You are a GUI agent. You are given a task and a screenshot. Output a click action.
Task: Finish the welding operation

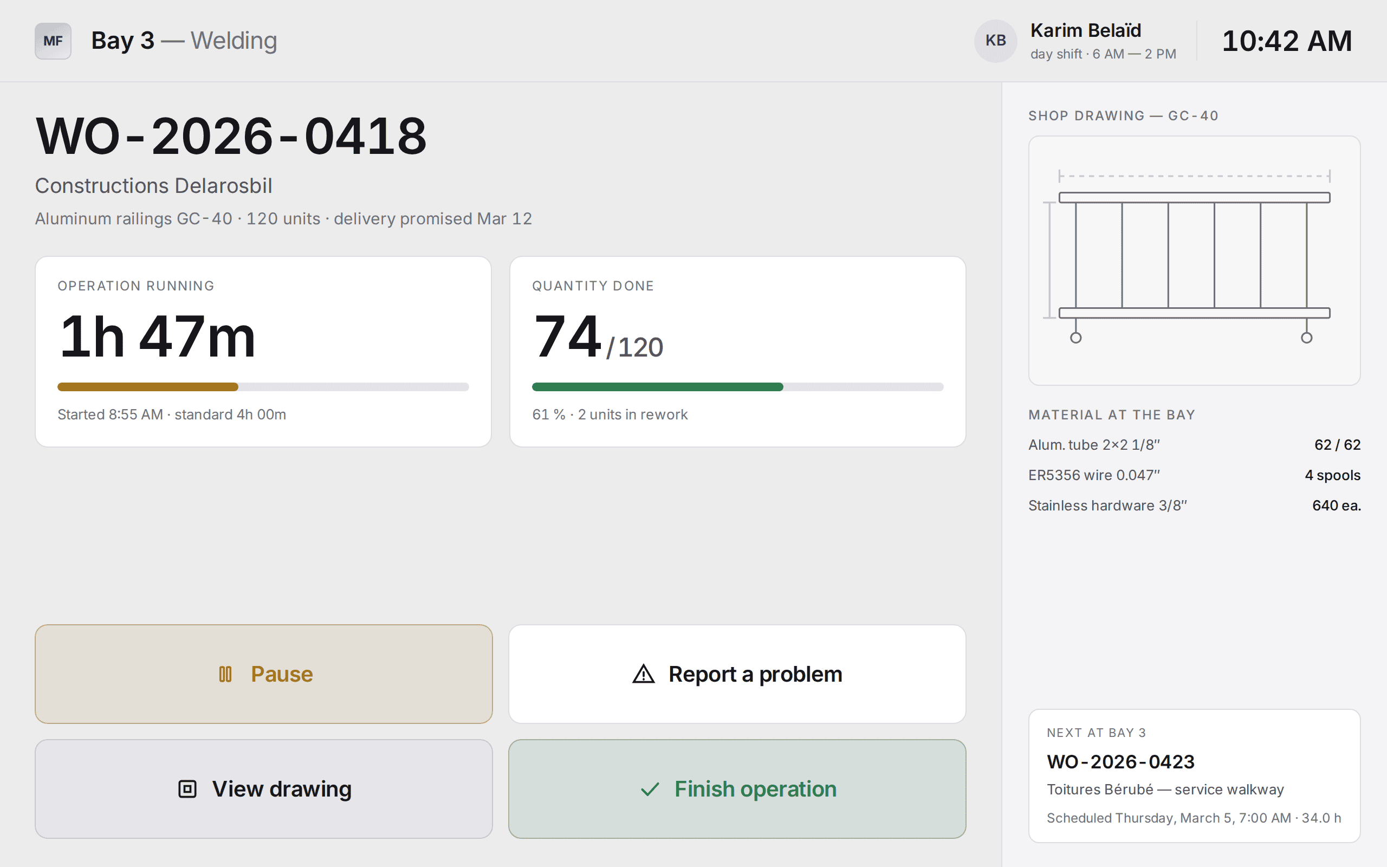[737, 789]
